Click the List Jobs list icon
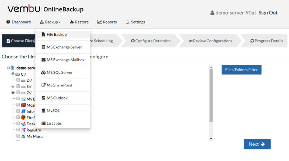Image resolution: width=289 pixels, height=161 pixels. tap(43, 123)
